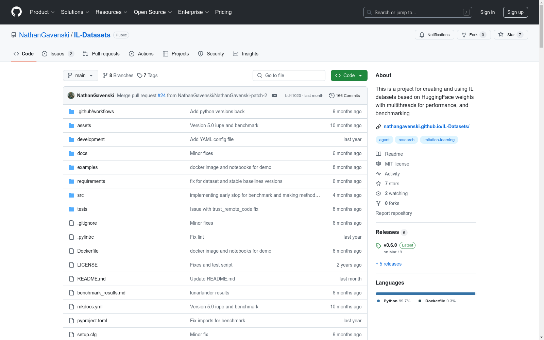Click the Python language bar segment
This screenshot has height=340, width=544.
(425, 294)
